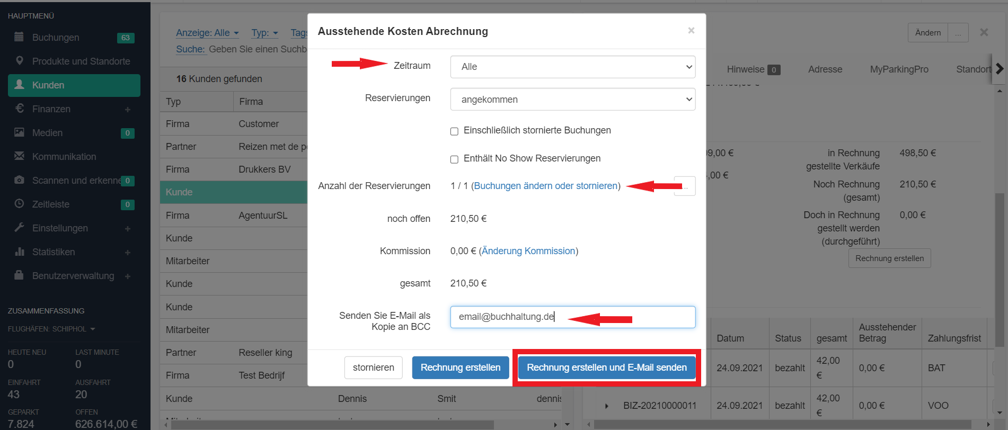The image size is (1008, 430).
Task: Click the Kunden person icon
Action: click(19, 85)
